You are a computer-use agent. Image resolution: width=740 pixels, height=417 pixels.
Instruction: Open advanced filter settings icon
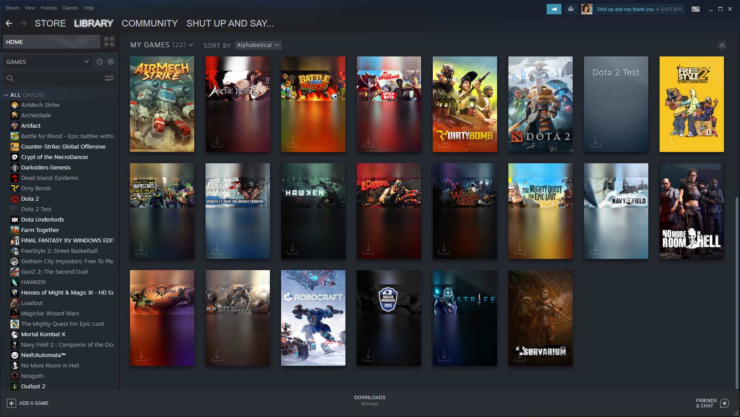click(109, 78)
